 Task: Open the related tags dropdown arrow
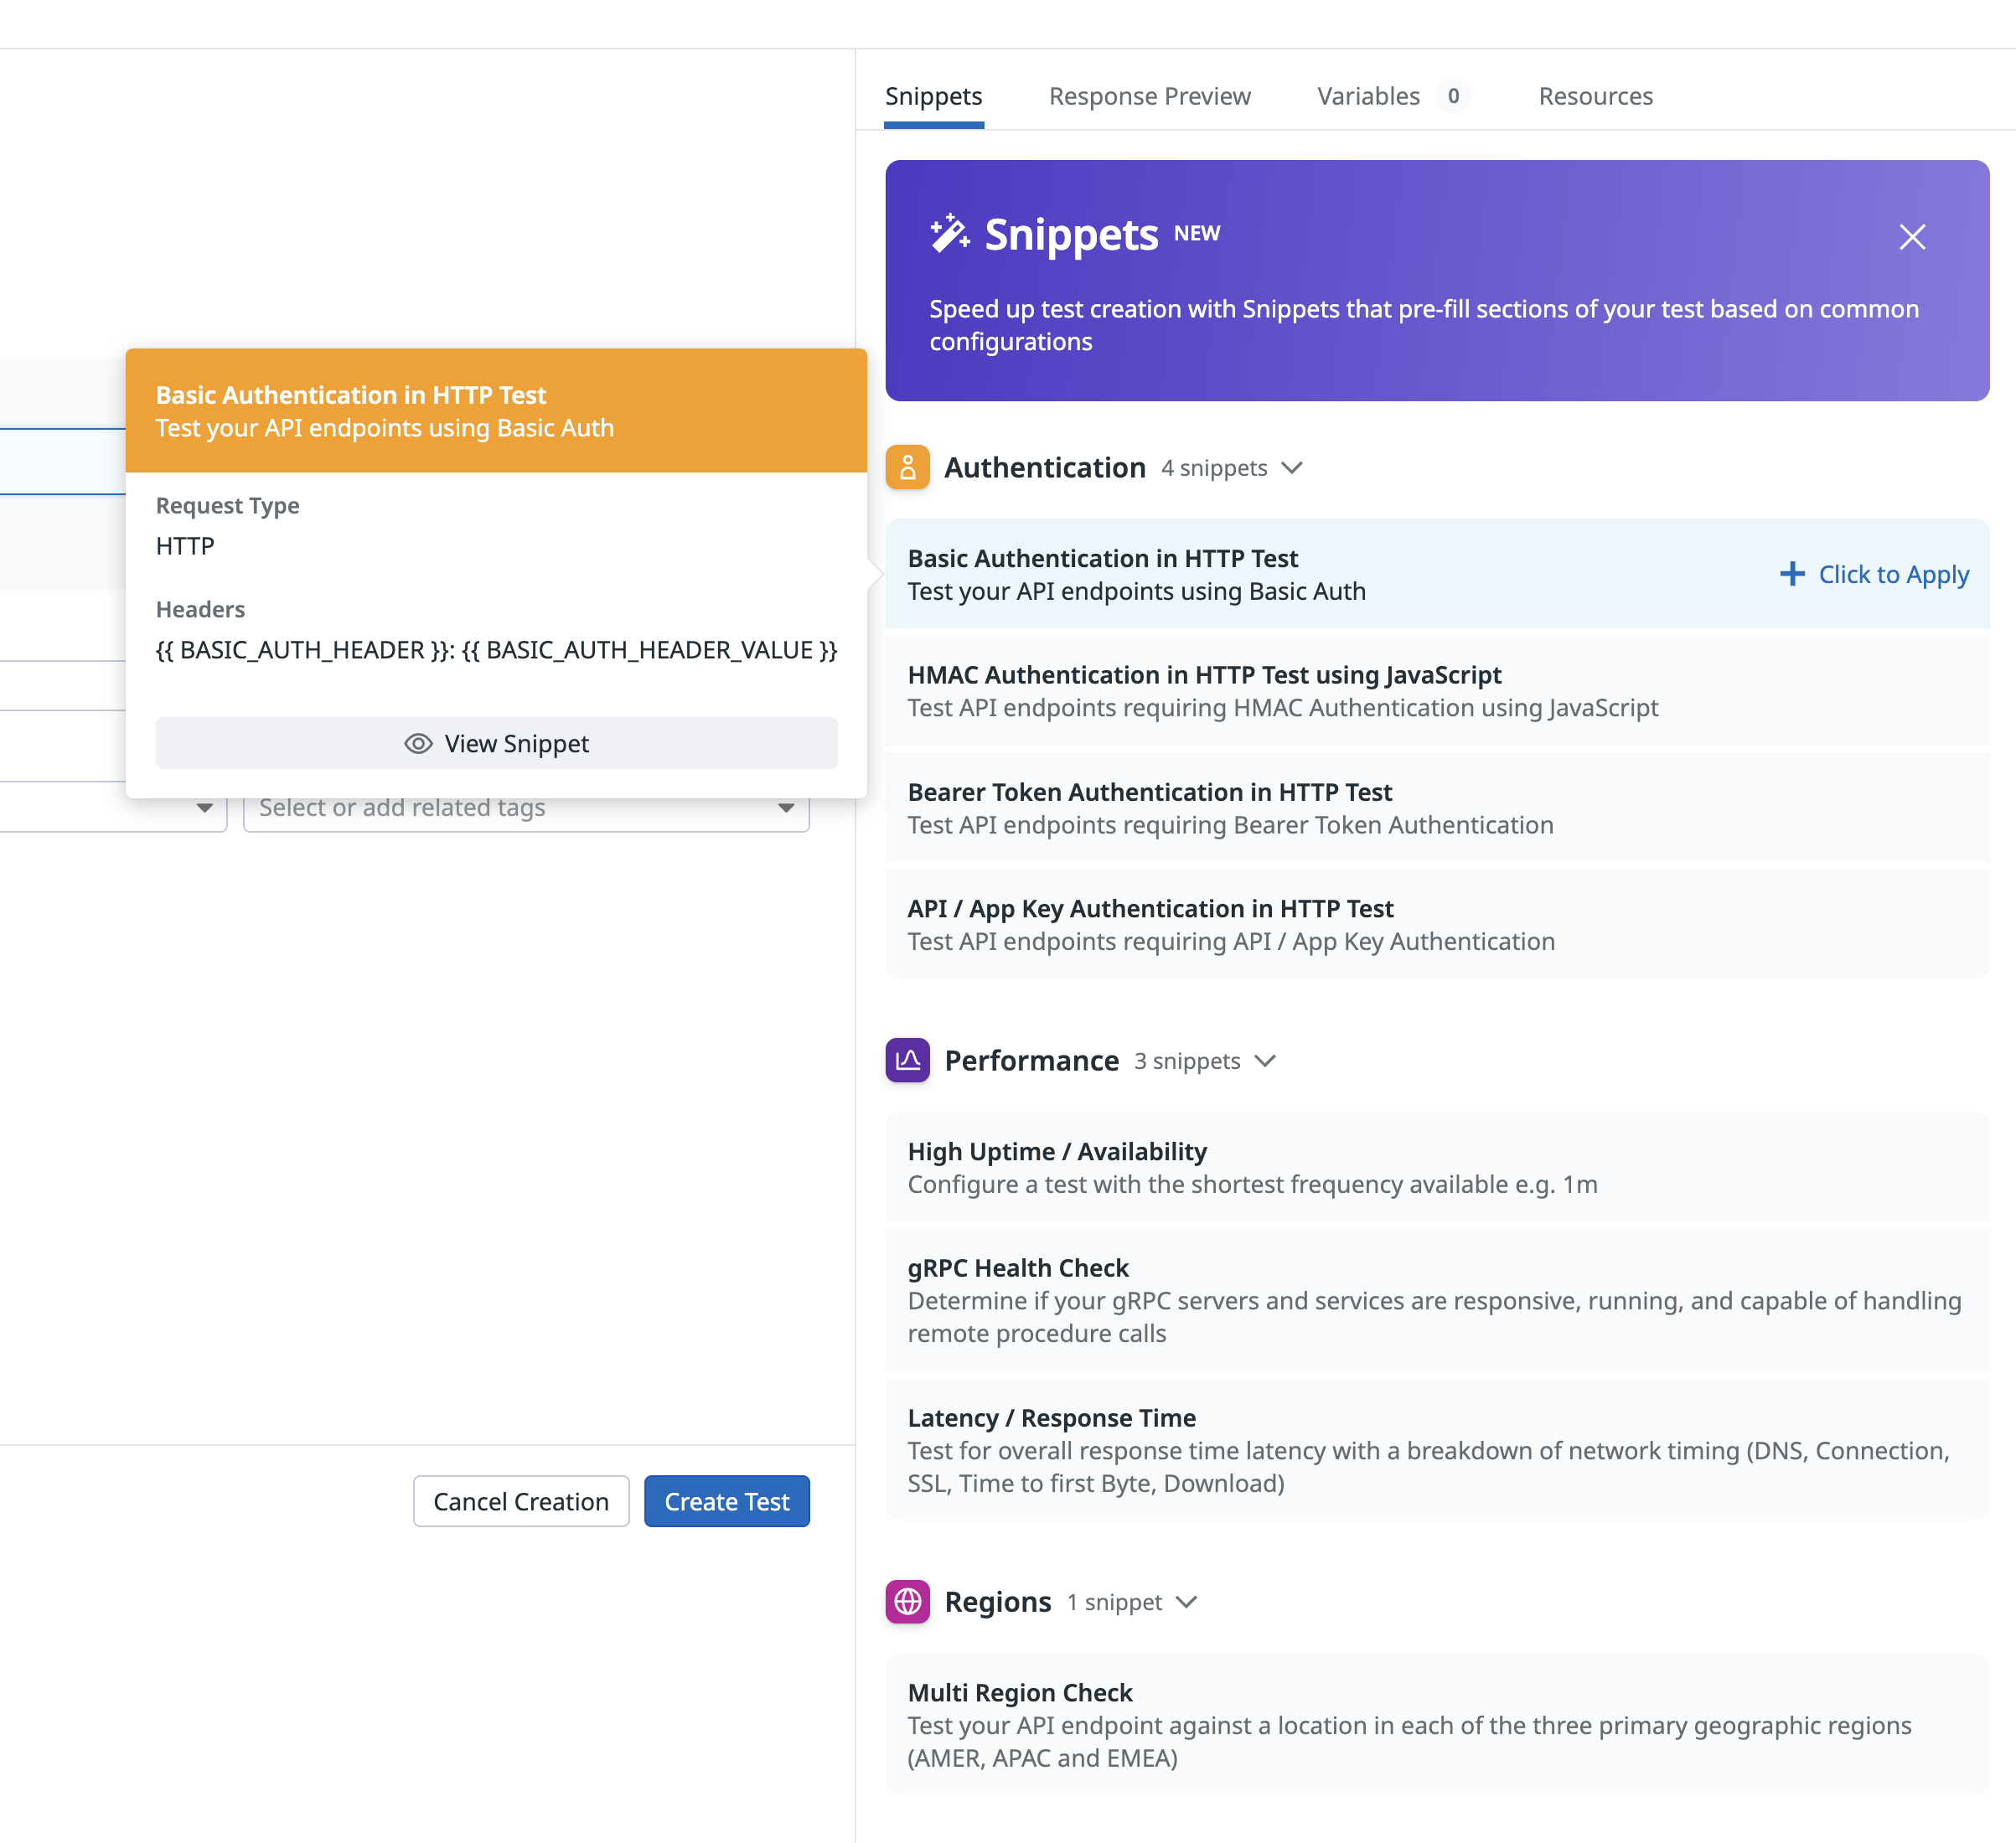786,808
